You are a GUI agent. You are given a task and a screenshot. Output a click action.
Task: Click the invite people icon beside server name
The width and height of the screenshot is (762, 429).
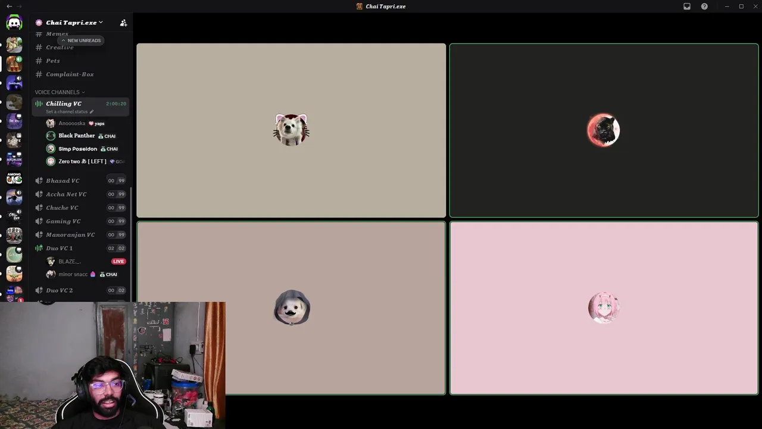tap(123, 23)
